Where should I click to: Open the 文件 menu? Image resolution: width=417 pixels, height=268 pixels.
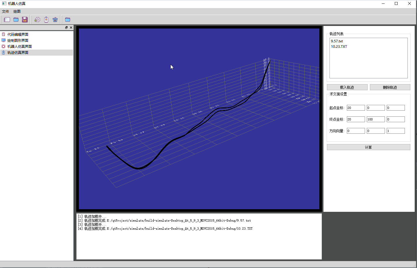pyautogui.click(x=5, y=12)
